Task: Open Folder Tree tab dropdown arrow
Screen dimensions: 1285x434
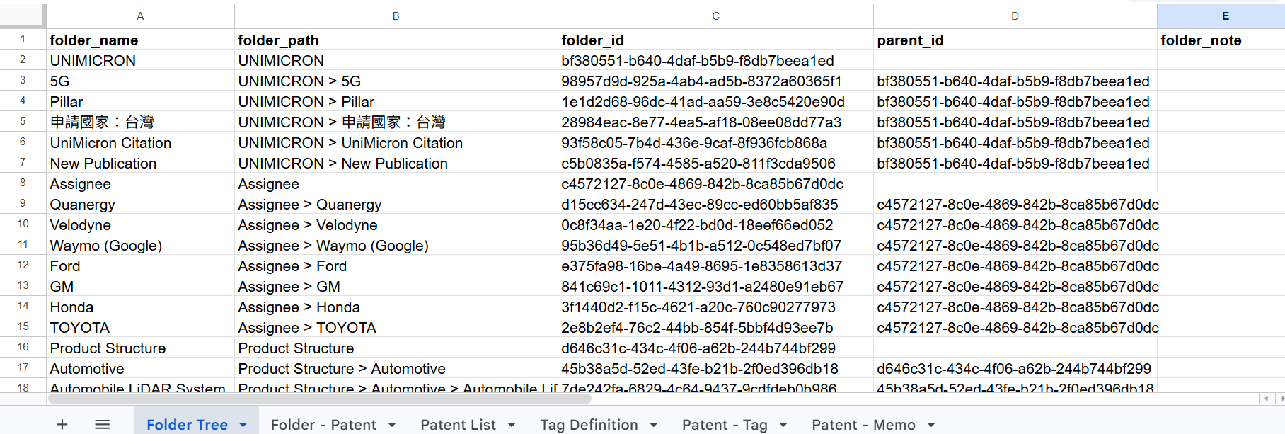Action: (x=243, y=425)
